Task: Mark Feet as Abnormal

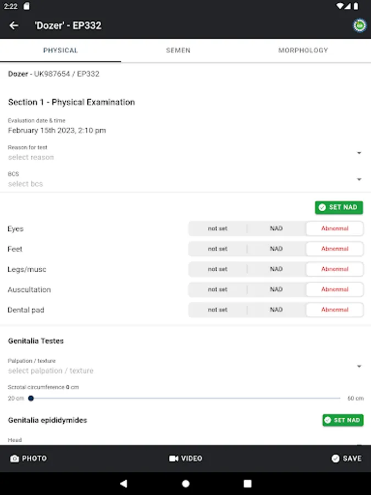Action: click(334, 249)
